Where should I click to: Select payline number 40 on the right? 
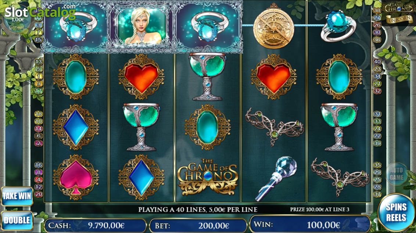[377, 62]
